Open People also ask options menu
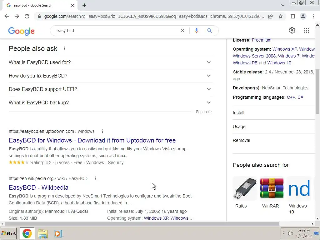This screenshot has height=240, width=320. click(x=64, y=48)
